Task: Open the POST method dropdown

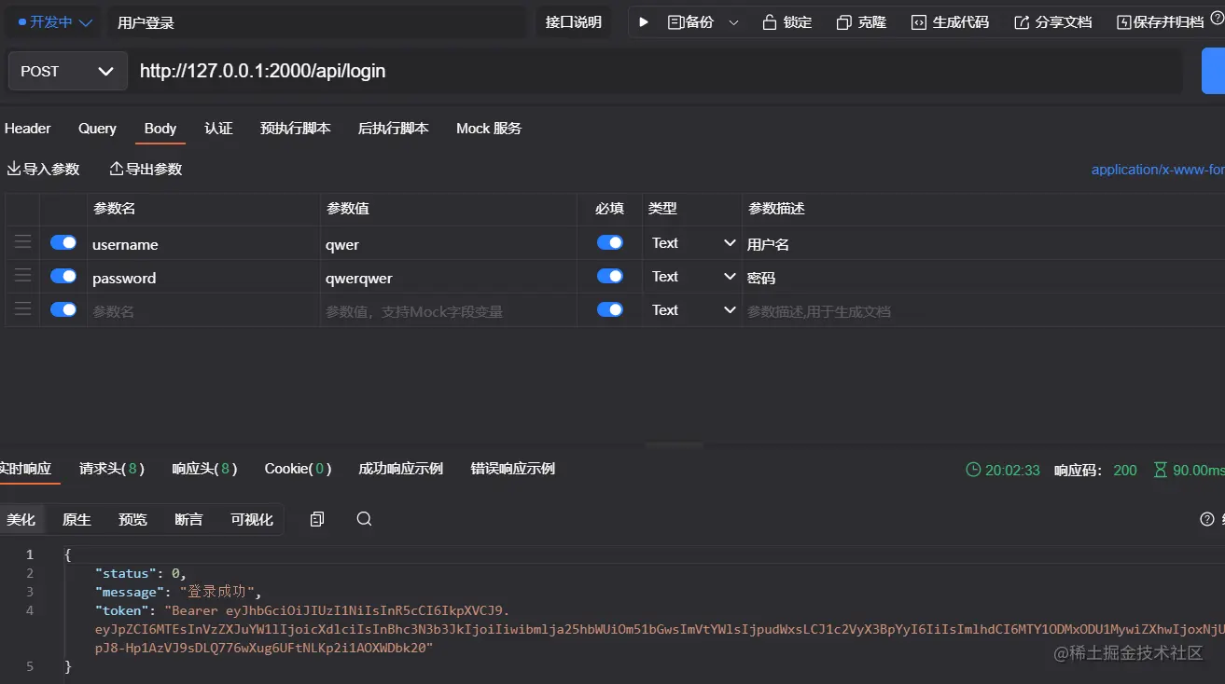Action: pyautogui.click(x=67, y=71)
